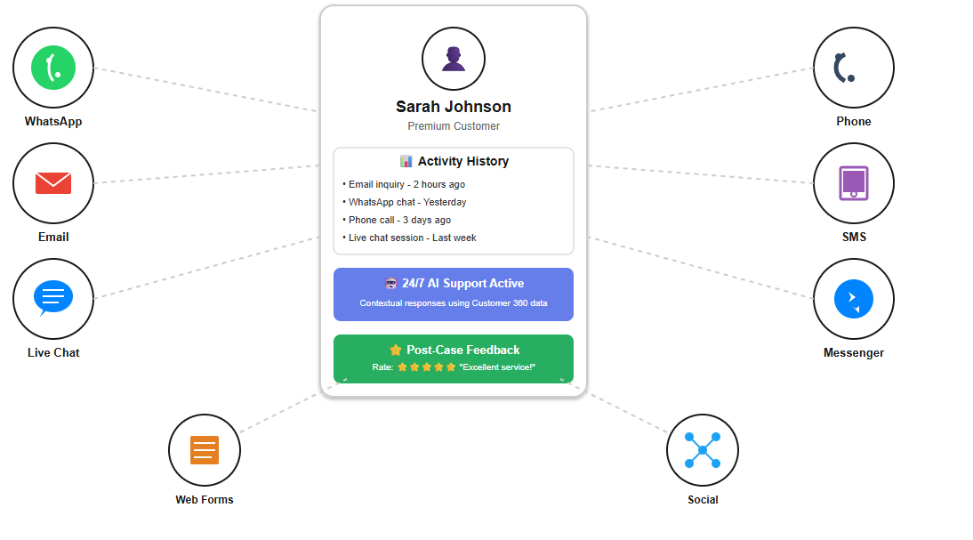The height and width of the screenshot is (540, 973).
Task: Open the blue Messenger icon
Action: (853, 299)
